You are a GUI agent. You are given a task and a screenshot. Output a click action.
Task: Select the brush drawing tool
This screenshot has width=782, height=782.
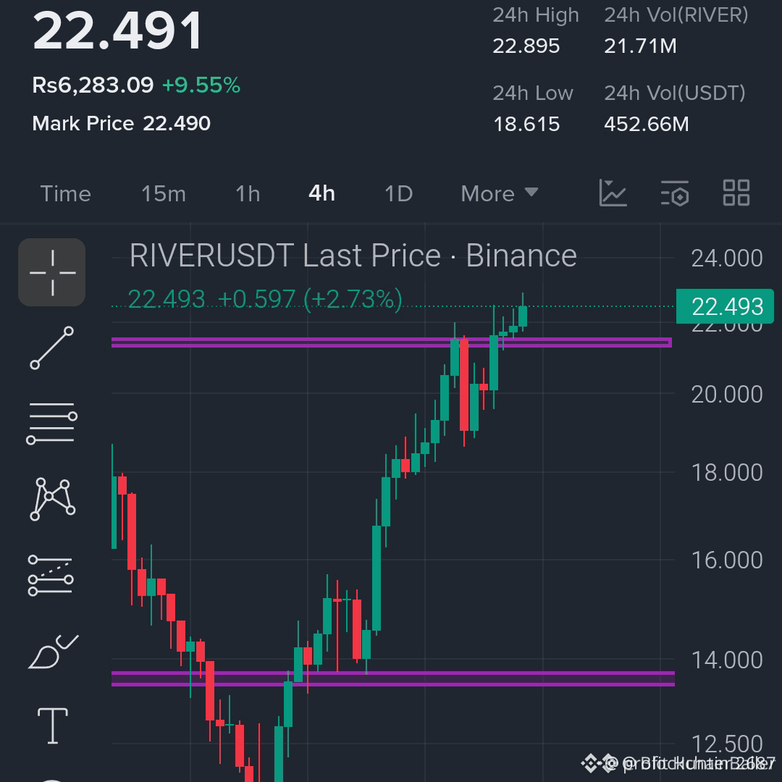coord(53,652)
